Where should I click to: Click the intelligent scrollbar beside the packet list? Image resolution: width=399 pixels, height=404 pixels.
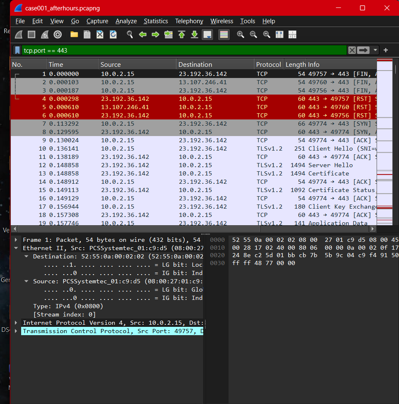384,145
